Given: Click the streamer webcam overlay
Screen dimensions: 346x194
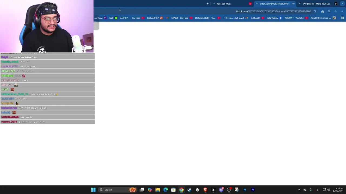Looking at the screenshot, I should coord(47,26).
